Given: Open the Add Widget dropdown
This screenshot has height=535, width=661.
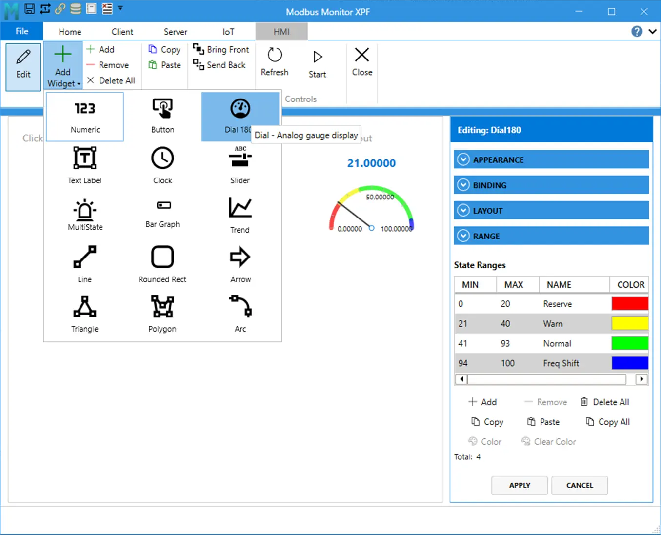Looking at the screenshot, I should (x=62, y=66).
